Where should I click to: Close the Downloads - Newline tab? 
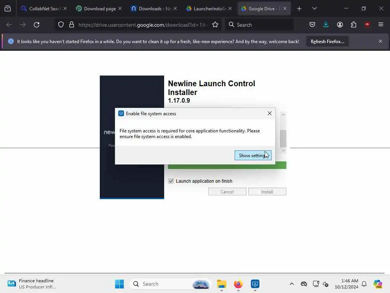pyautogui.click(x=175, y=9)
